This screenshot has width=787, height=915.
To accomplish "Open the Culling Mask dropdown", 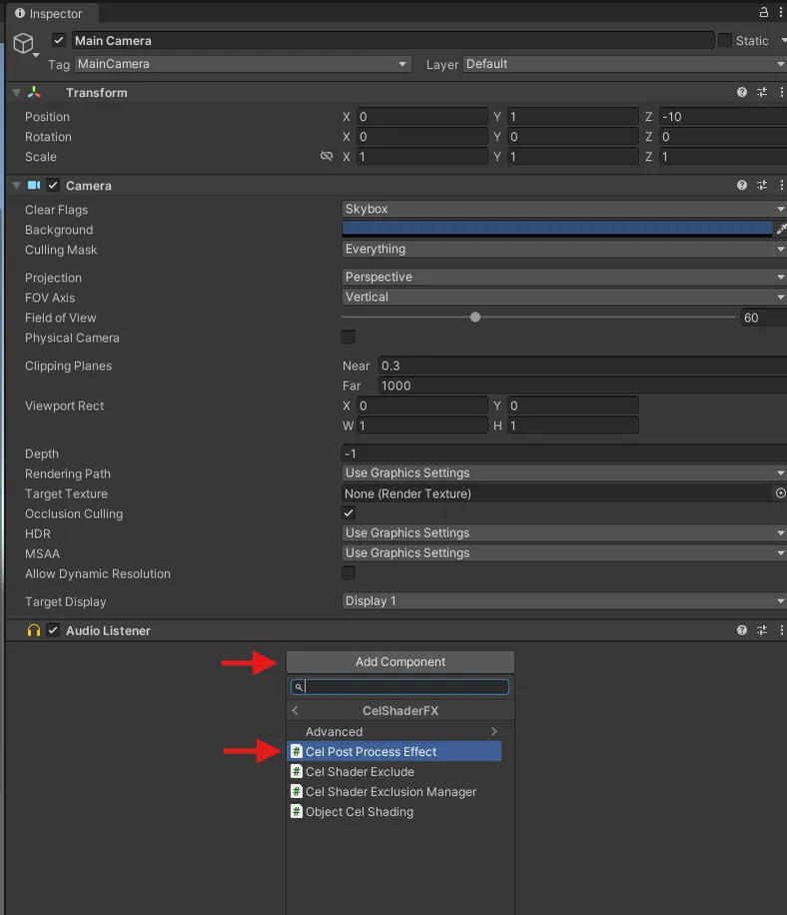I will click(x=564, y=249).
